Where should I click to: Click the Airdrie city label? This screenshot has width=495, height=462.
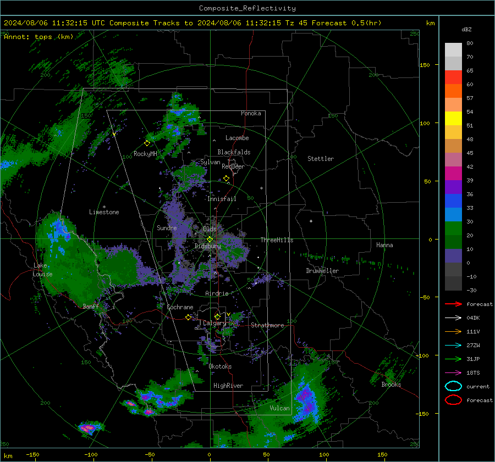coord(217,293)
